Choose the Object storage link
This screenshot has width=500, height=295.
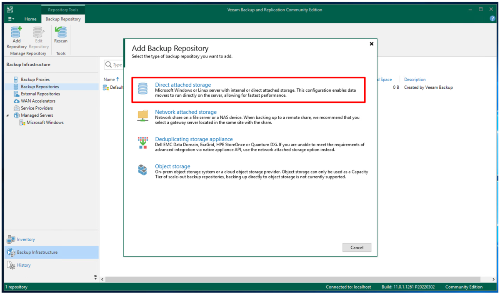[x=172, y=166]
